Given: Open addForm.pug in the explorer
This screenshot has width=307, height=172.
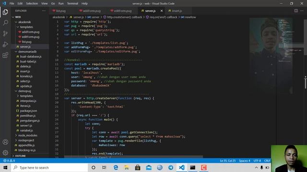Looking at the screenshot, I should click(x=30, y=32).
